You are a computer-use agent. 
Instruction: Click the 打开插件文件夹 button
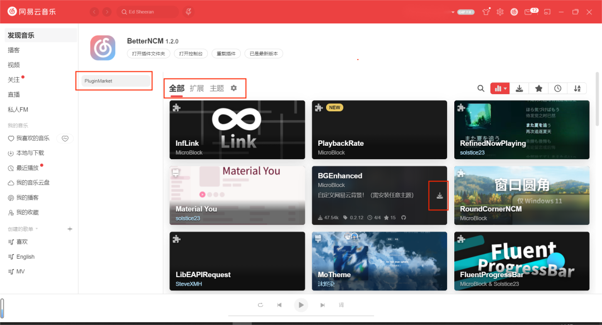click(x=148, y=54)
